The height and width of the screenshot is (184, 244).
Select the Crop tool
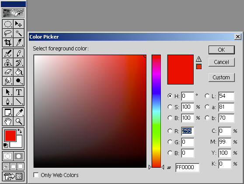click(x=8, y=42)
